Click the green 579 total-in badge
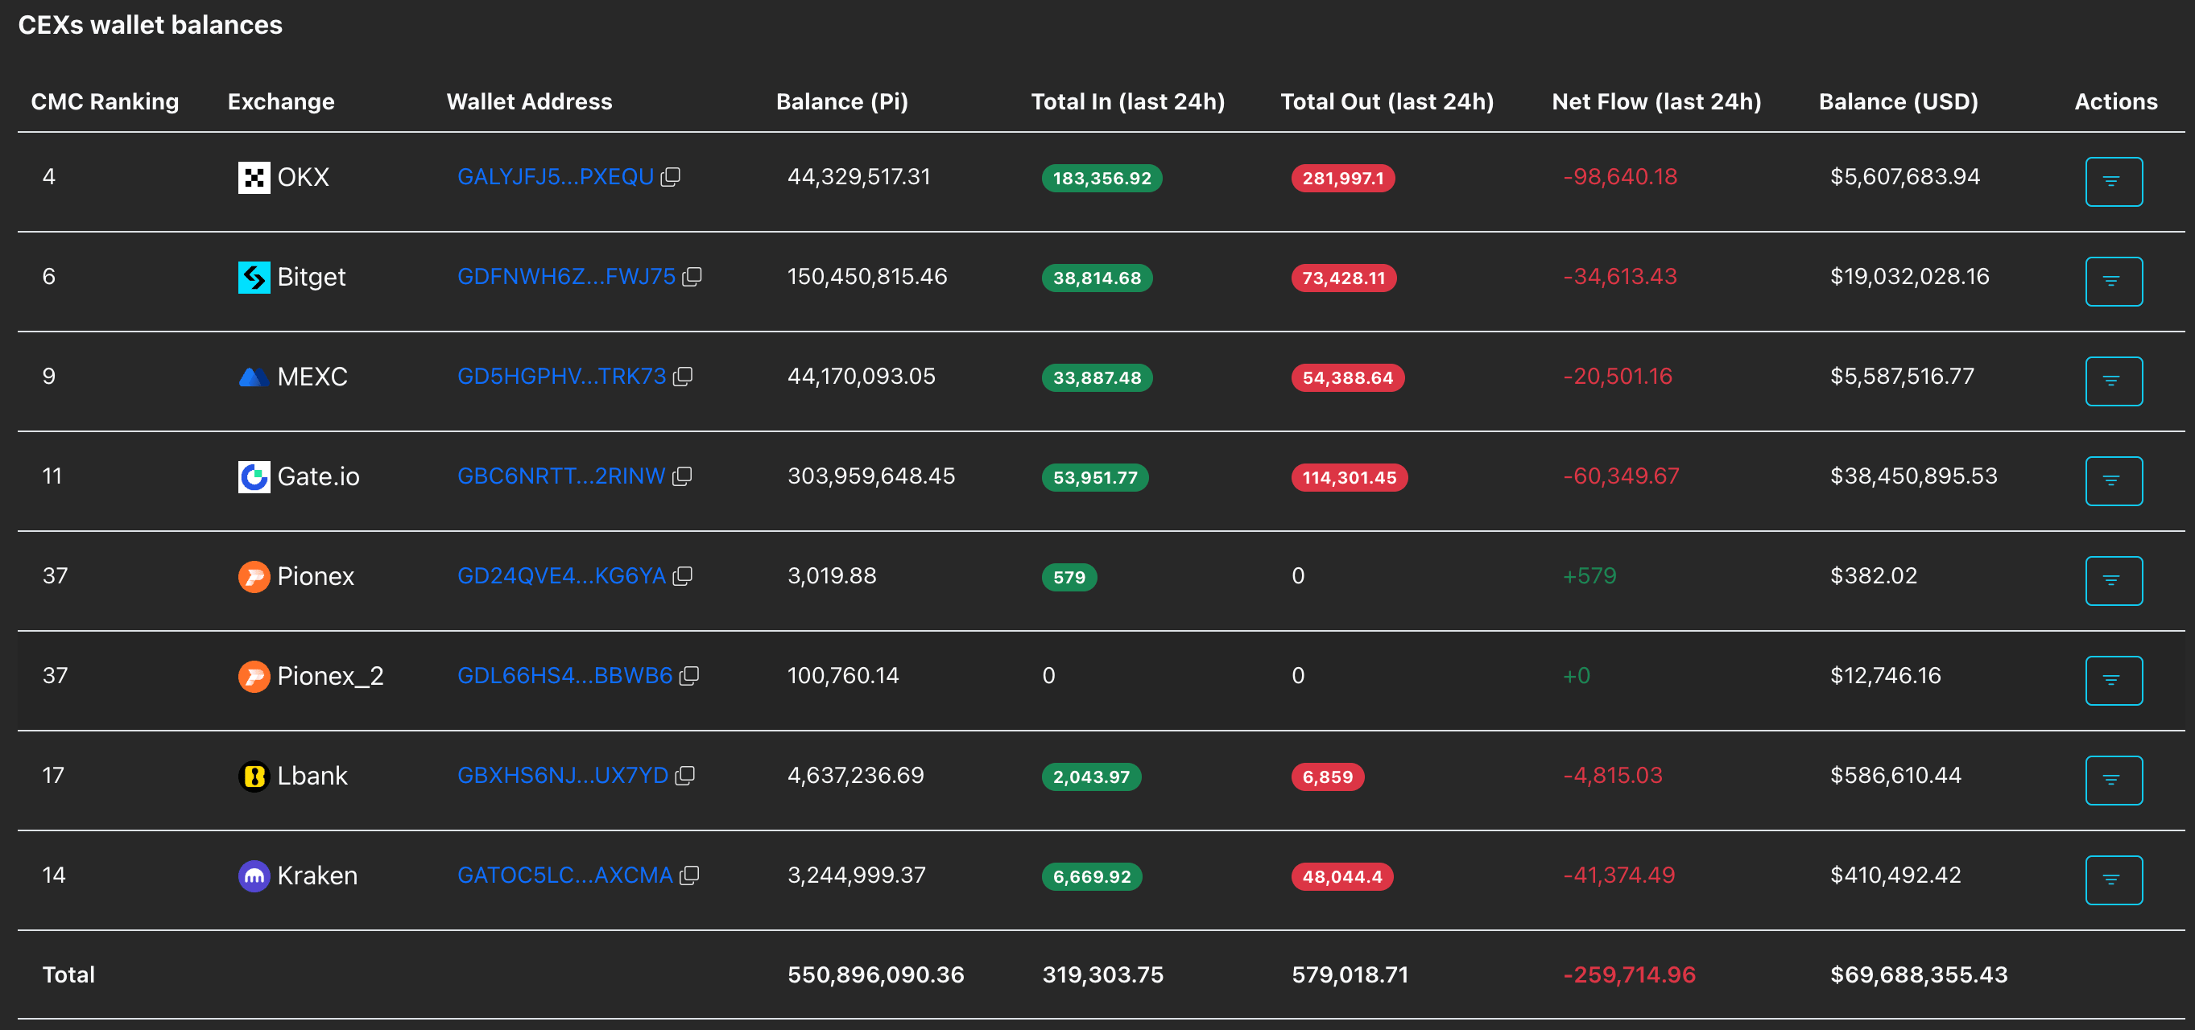The width and height of the screenshot is (2195, 1030). coord(1069,577)
